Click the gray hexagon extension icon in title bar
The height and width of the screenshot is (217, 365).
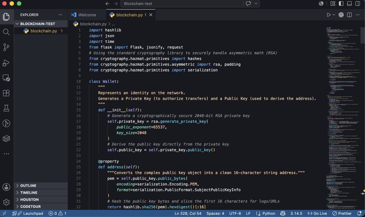click(321, 4)
